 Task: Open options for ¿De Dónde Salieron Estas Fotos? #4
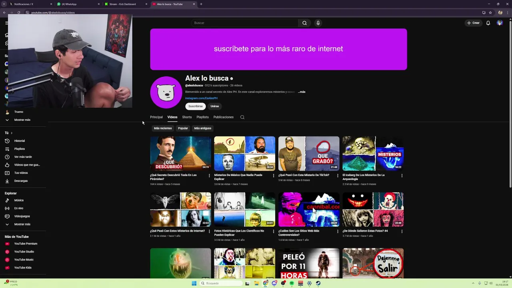coord(402,231)
